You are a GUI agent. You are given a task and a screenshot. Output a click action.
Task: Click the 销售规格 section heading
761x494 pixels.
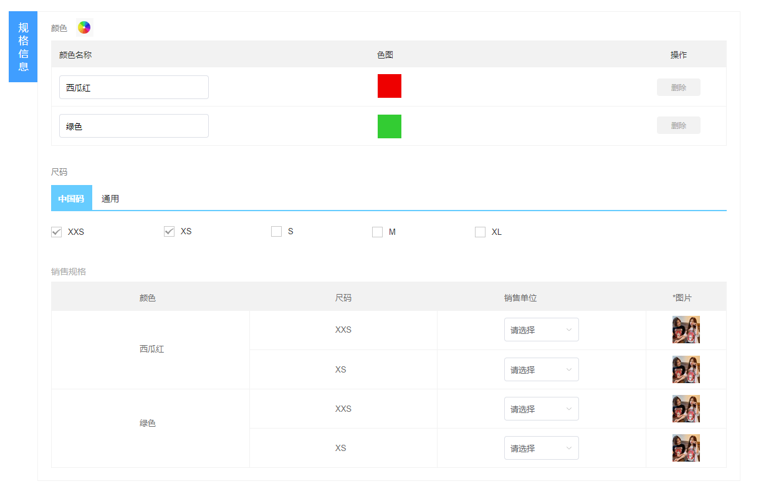[x=69, y=272]
